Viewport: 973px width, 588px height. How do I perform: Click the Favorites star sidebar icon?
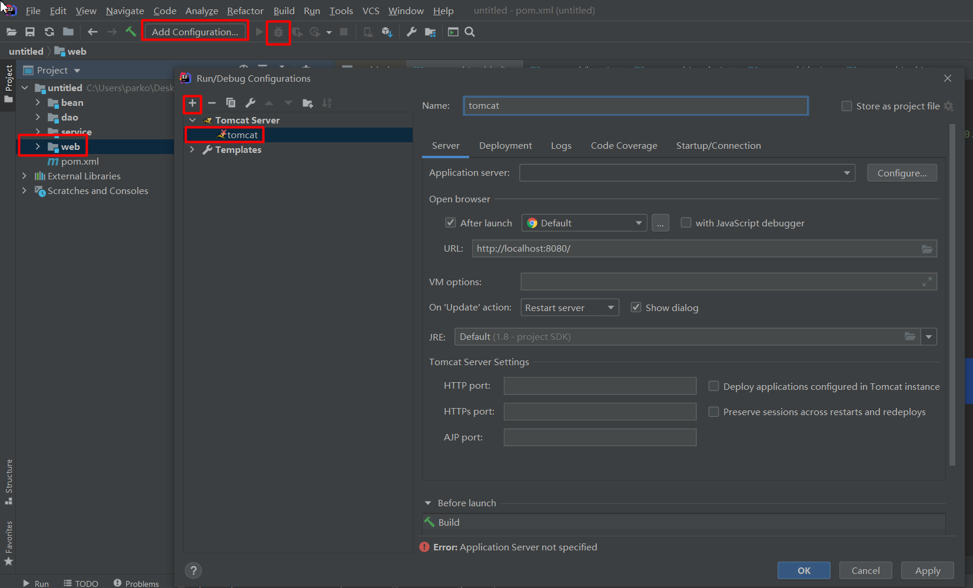tap(8, 562)
